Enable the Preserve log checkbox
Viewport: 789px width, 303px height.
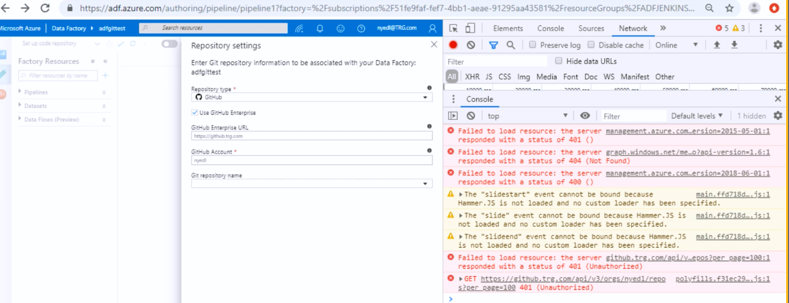[x=532, y=45]
